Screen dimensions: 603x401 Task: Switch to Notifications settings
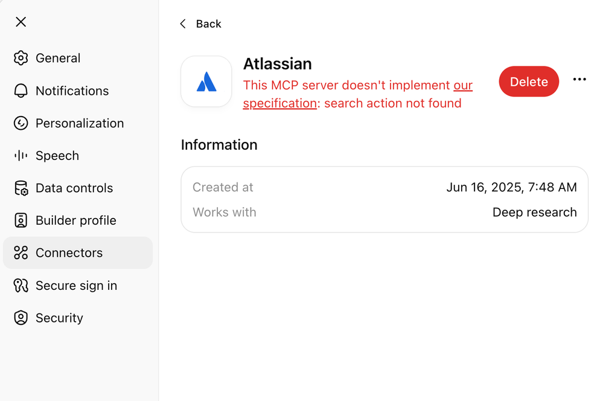point(78,91)
